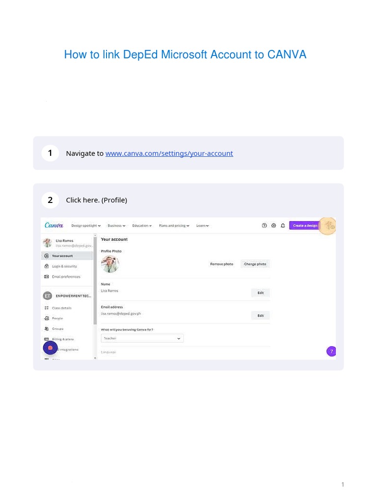Expand the Design spotlight menu

coord(86,226)
